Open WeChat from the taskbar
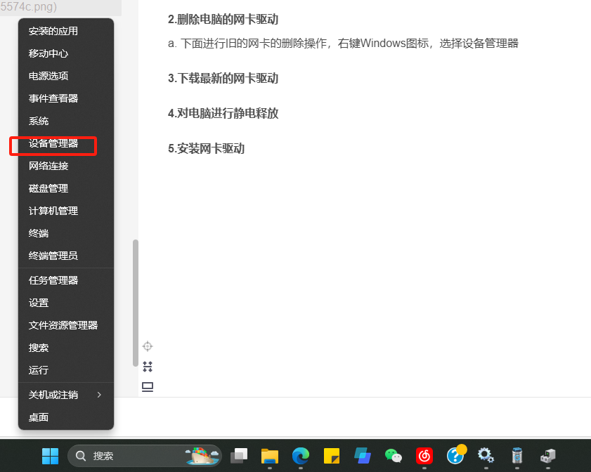Viewport: 591px width, 472px height. [393, 456]
